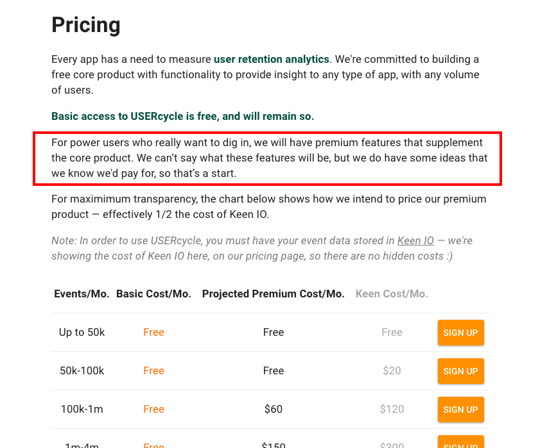The height and width of the screenshot is (448, 556).
Task: Click orange Free in the 100k-1m row
Action: pyautogui.click(x=153, y=409)
